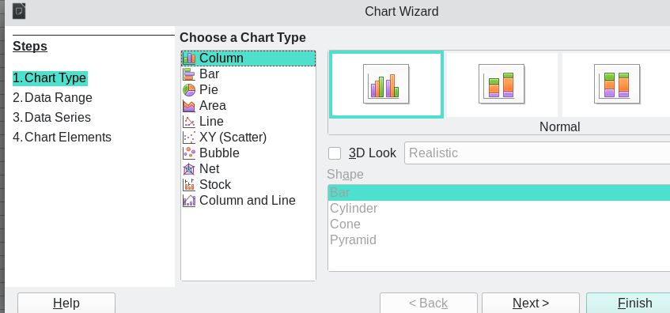Select the Stacked column subtype thumbnail
Viewport: 670px width, 313px height.
(502, 84)
